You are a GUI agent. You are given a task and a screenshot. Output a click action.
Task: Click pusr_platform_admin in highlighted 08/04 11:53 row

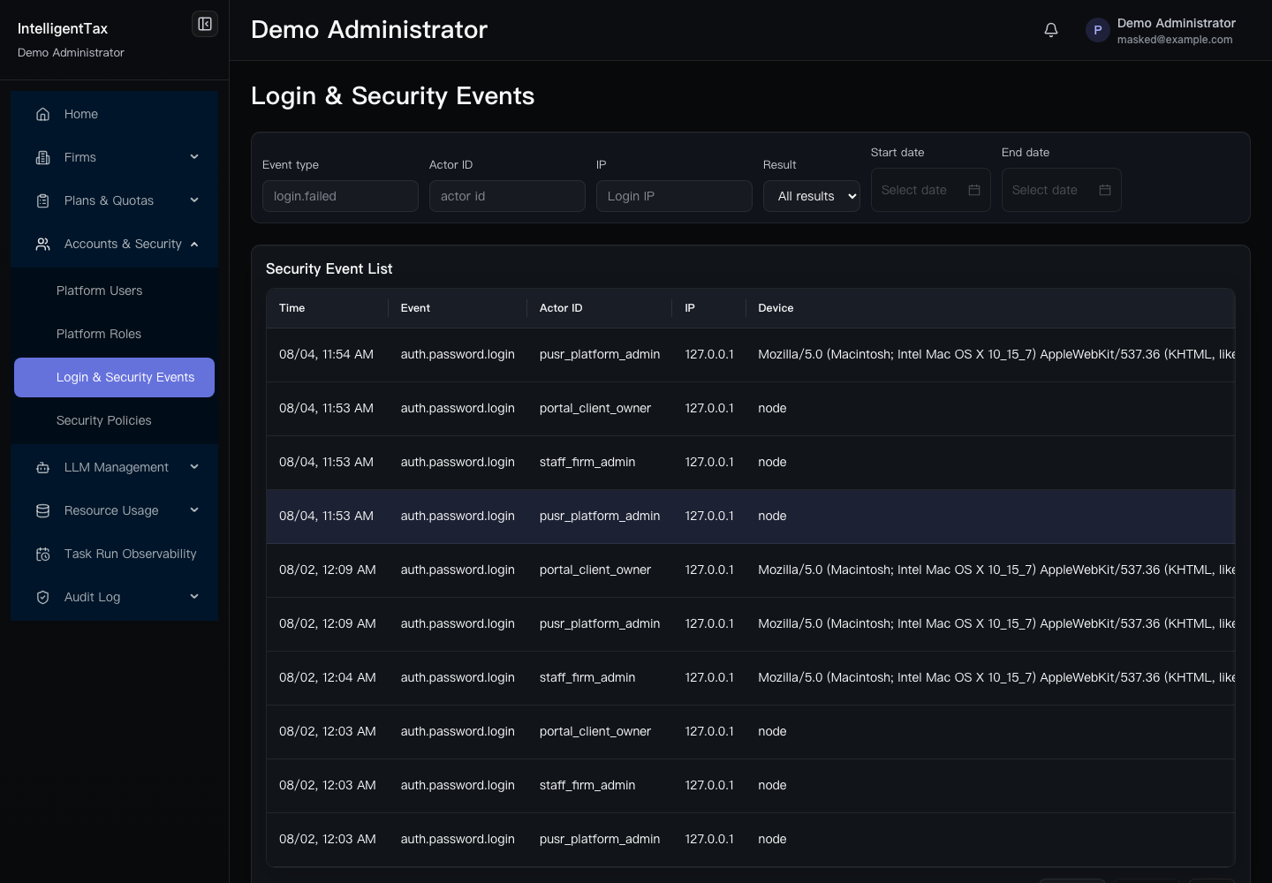pyautogui.click(x=600, y=516)
